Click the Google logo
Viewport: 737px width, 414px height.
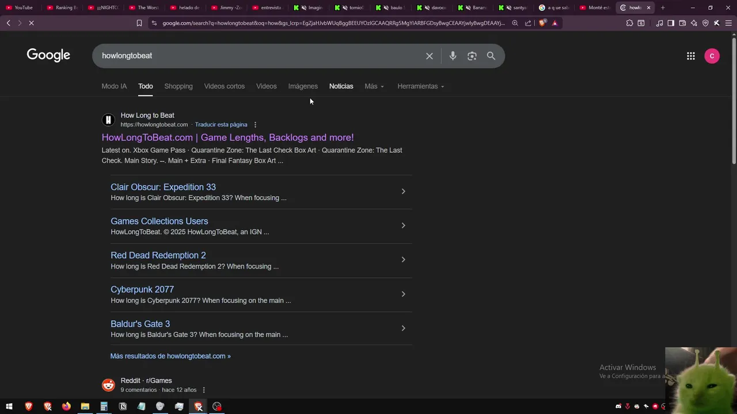48,55
